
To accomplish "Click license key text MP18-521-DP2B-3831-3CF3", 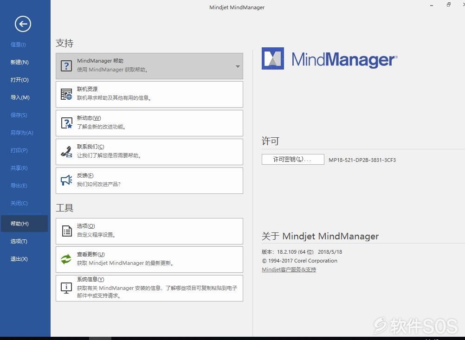I will point(362,160).
